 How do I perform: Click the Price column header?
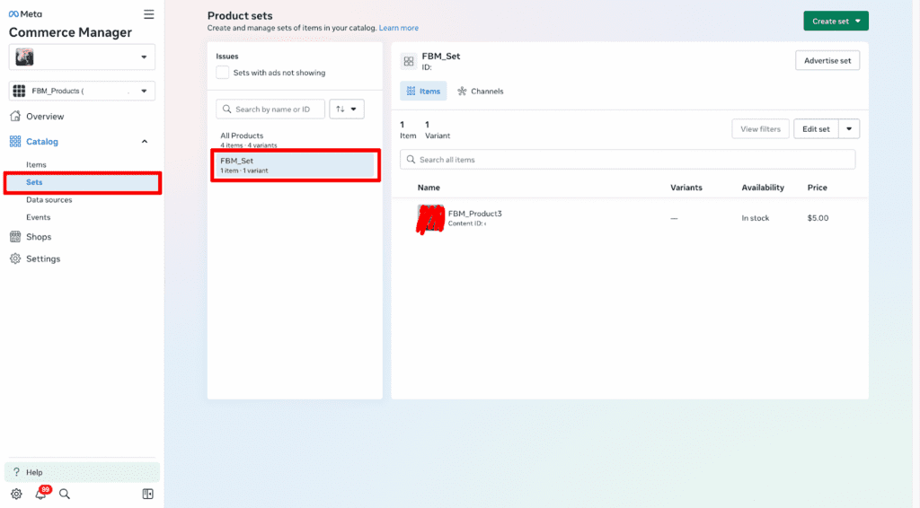[818, 188]
